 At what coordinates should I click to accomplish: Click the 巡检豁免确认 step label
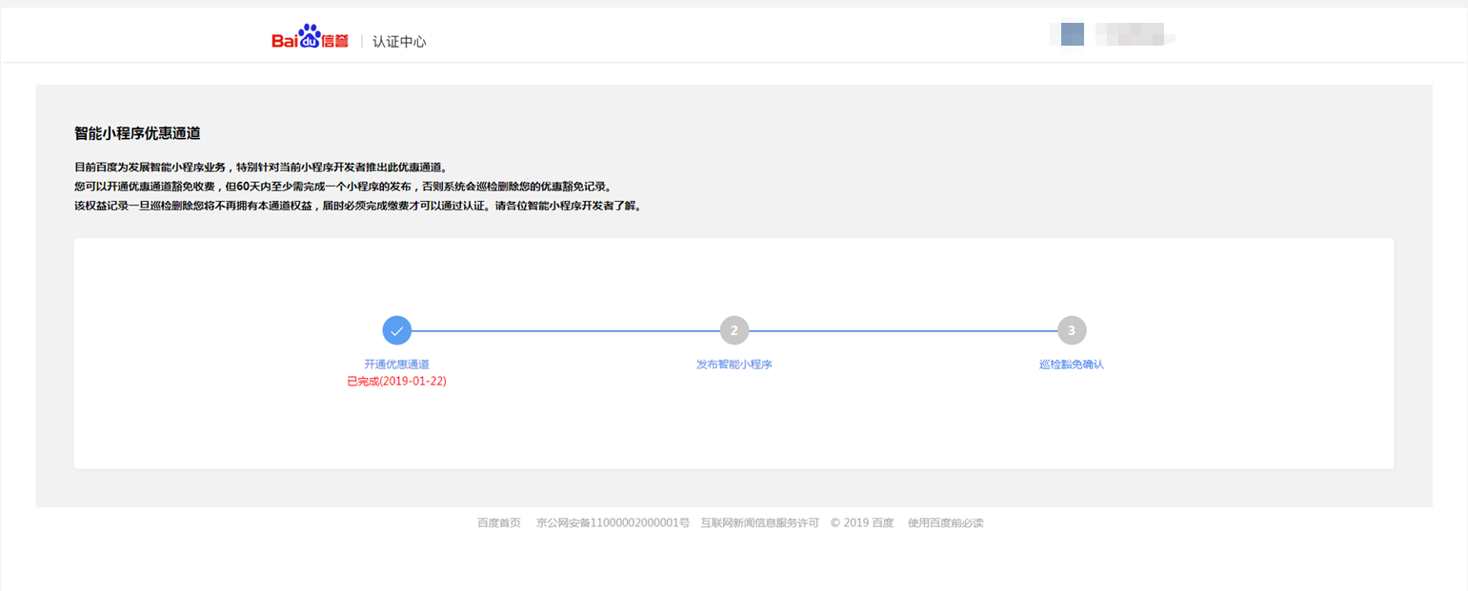[1072, 364]
